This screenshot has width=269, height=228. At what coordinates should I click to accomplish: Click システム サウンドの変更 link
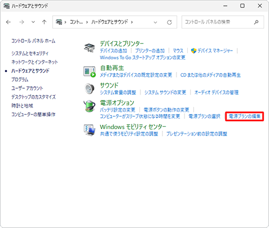(165, 92)
